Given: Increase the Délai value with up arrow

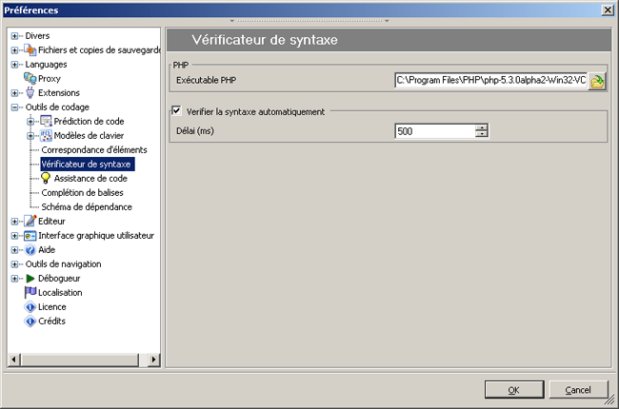Looking at the screenshot, I should pos(482,127).
